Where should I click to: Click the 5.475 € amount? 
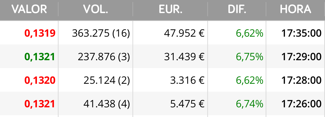187,104
